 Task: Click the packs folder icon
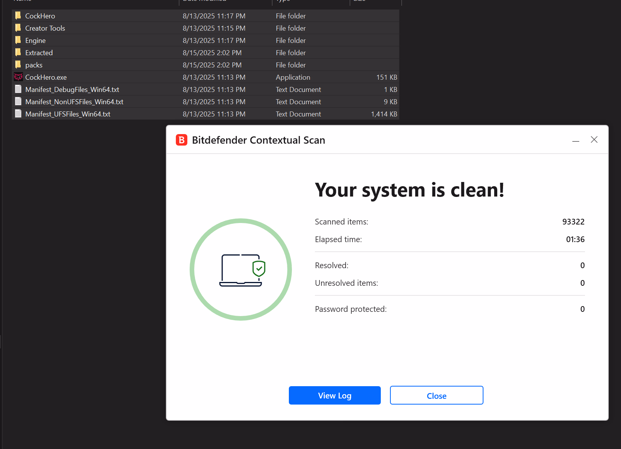point(18,65)
